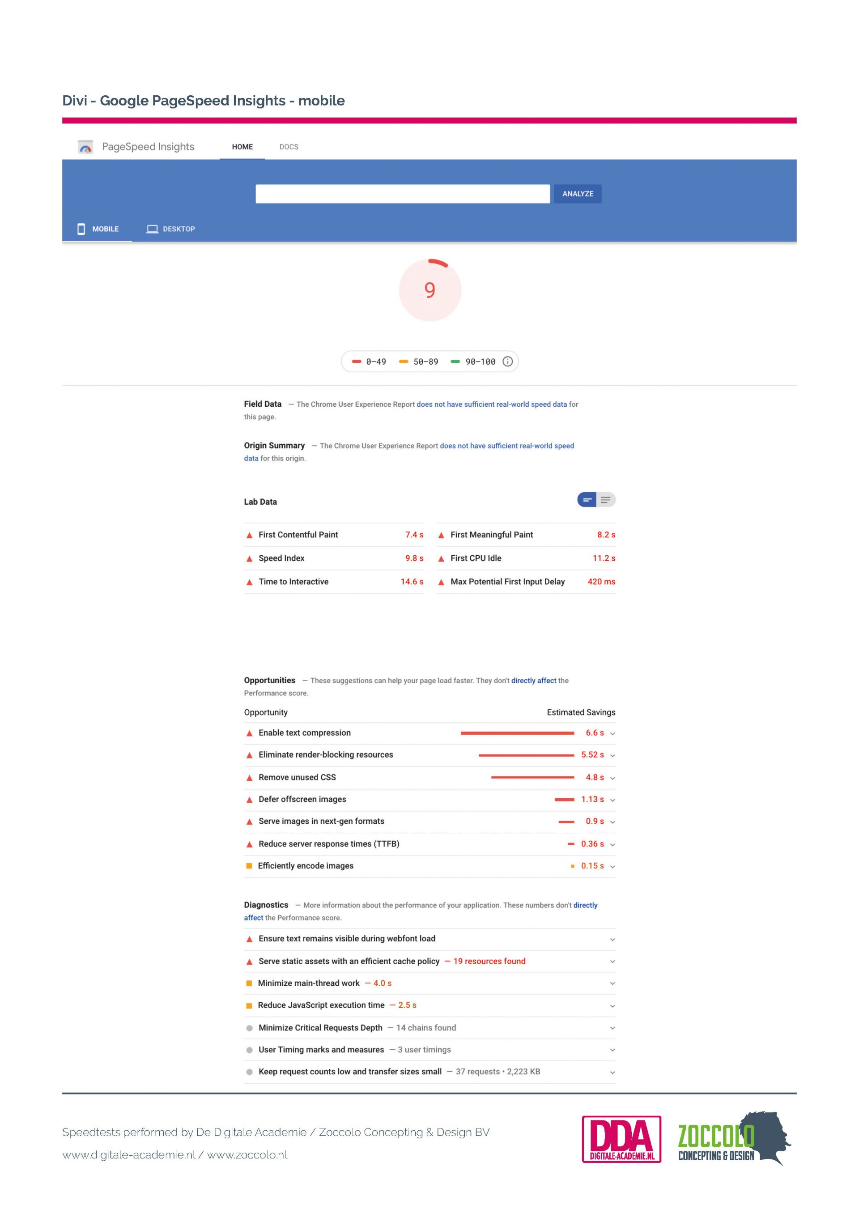Click the info icon beside score legend

click(x=507, y=361)
